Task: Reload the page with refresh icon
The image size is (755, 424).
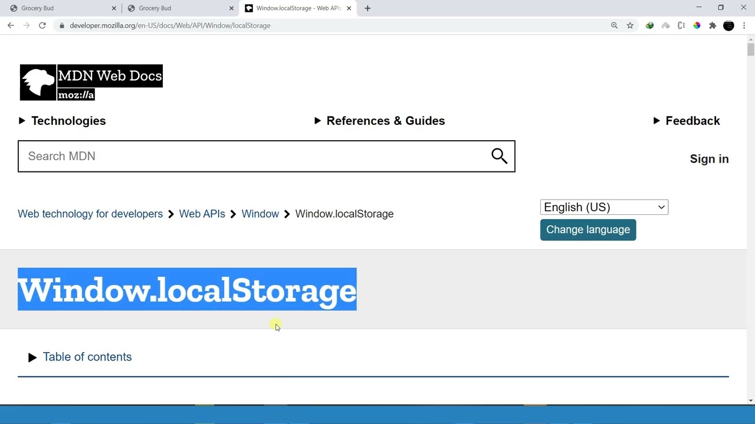Action: (42, 25)
